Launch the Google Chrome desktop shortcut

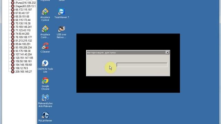pos(45,84)
